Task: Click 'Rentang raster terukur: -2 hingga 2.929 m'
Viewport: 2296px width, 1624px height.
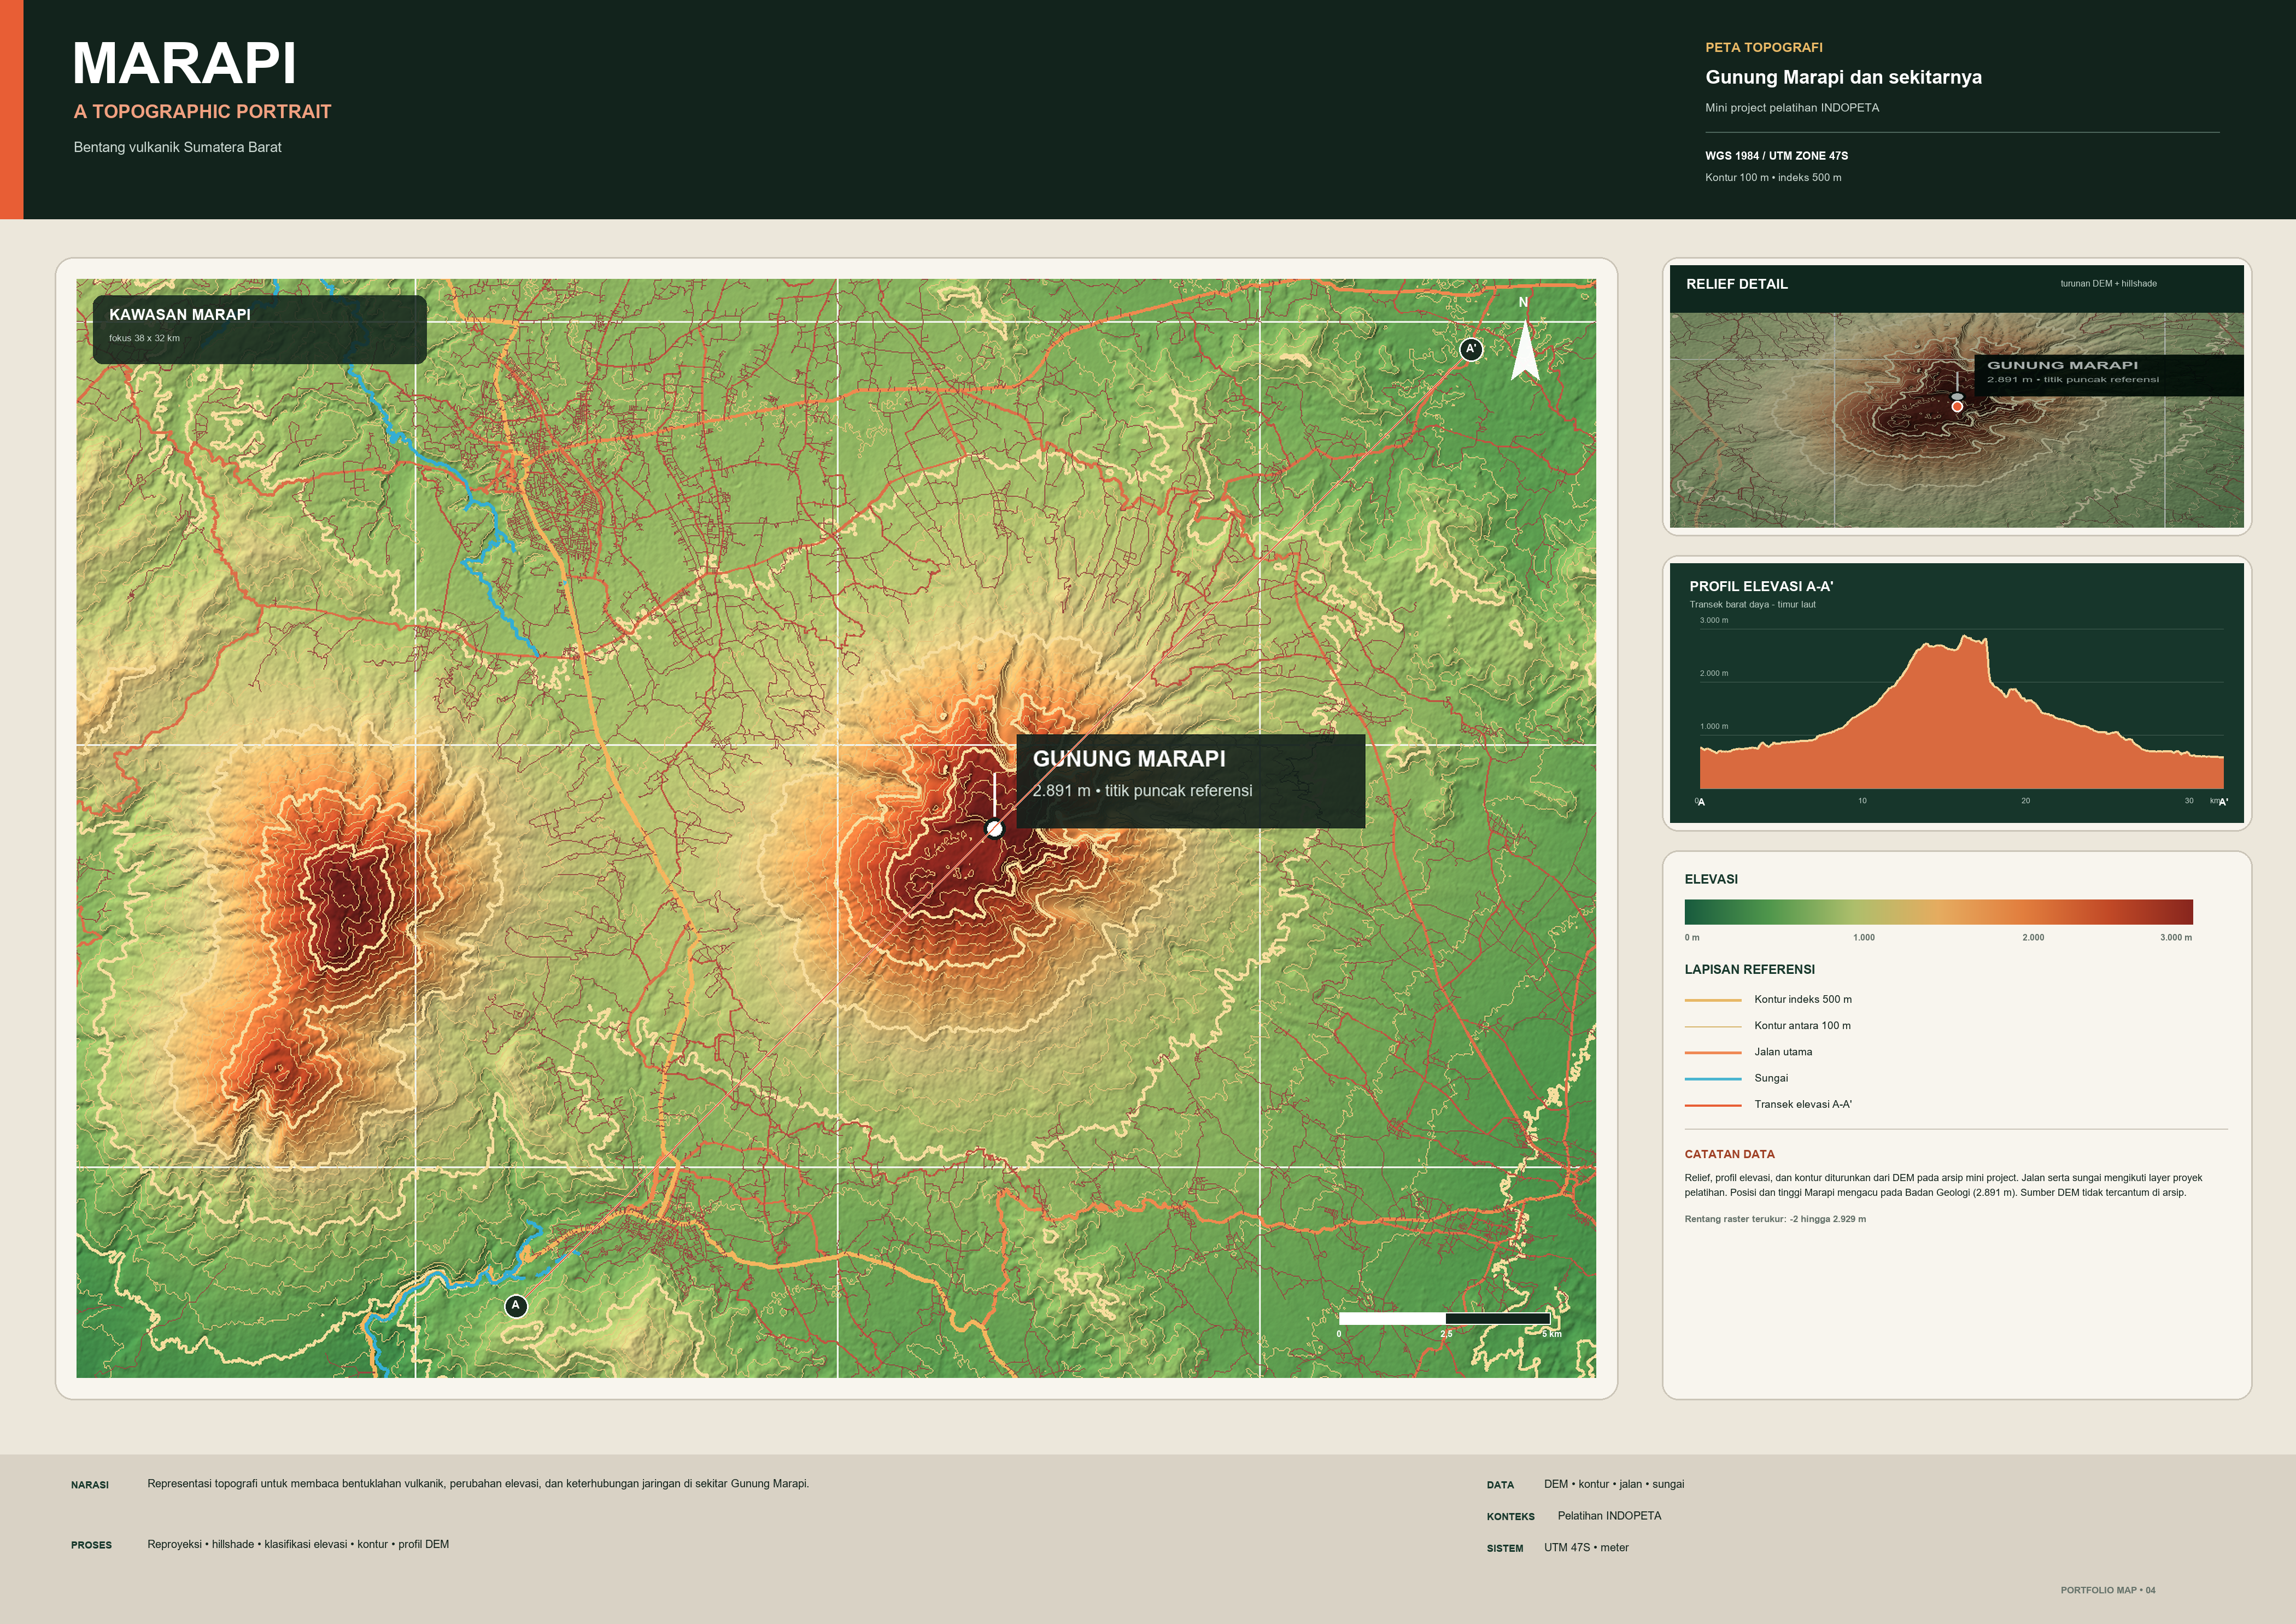Action: (x=1774, y=1219)
